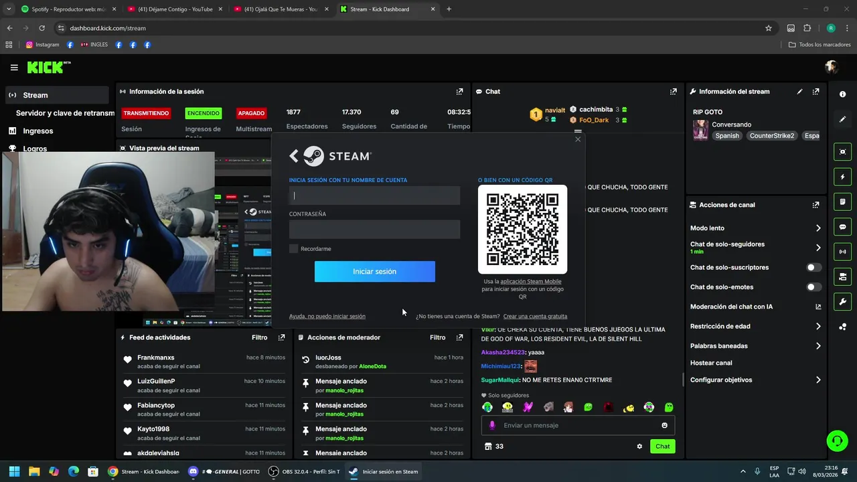The image size is (857, 482).
Task: Select the Spanish stream tag
Action: pyautogui.click(x=727, y=136)
